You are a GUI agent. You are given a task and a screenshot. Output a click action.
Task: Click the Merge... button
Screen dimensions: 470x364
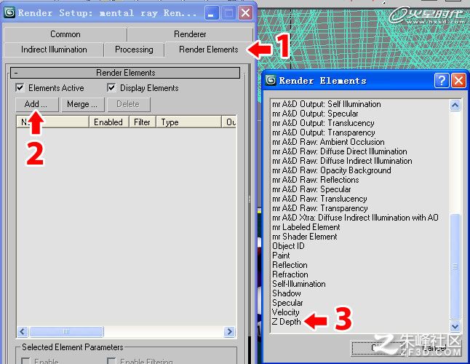[x=82, y=104]
